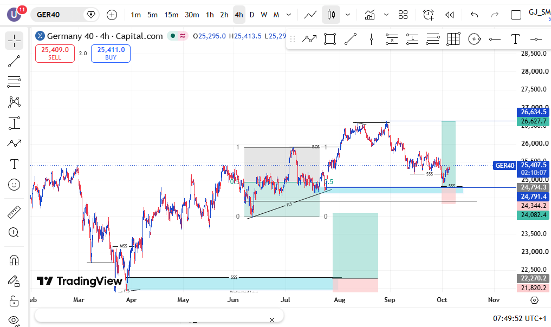Grab the favorites toolbar drag handle
The image size is (551, 327).
coord(293,39)
